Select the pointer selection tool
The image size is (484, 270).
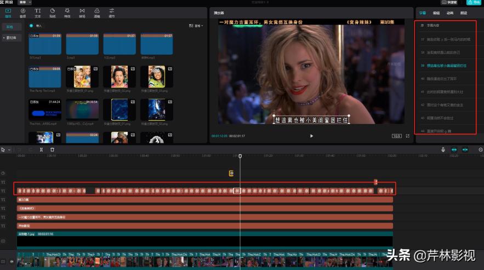click(x=3, y=150)
